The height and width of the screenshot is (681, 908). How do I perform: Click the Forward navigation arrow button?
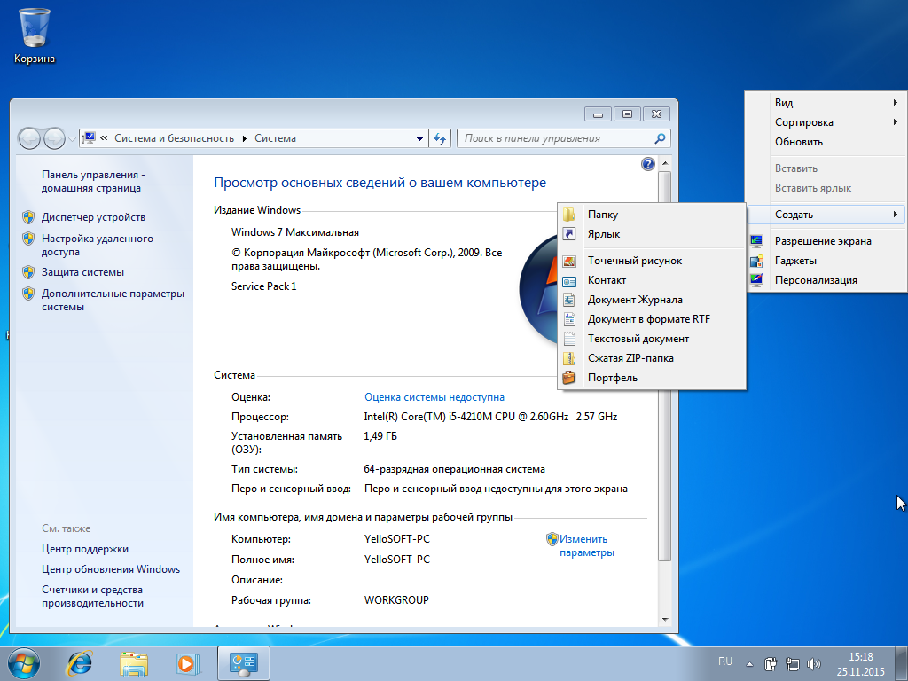(54, 138)
